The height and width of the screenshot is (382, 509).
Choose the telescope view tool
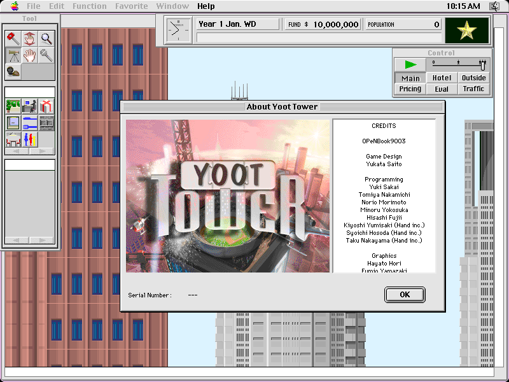(13, 55)
